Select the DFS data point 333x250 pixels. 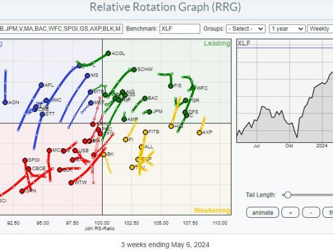pyautogui.click(x=185, y=112)
